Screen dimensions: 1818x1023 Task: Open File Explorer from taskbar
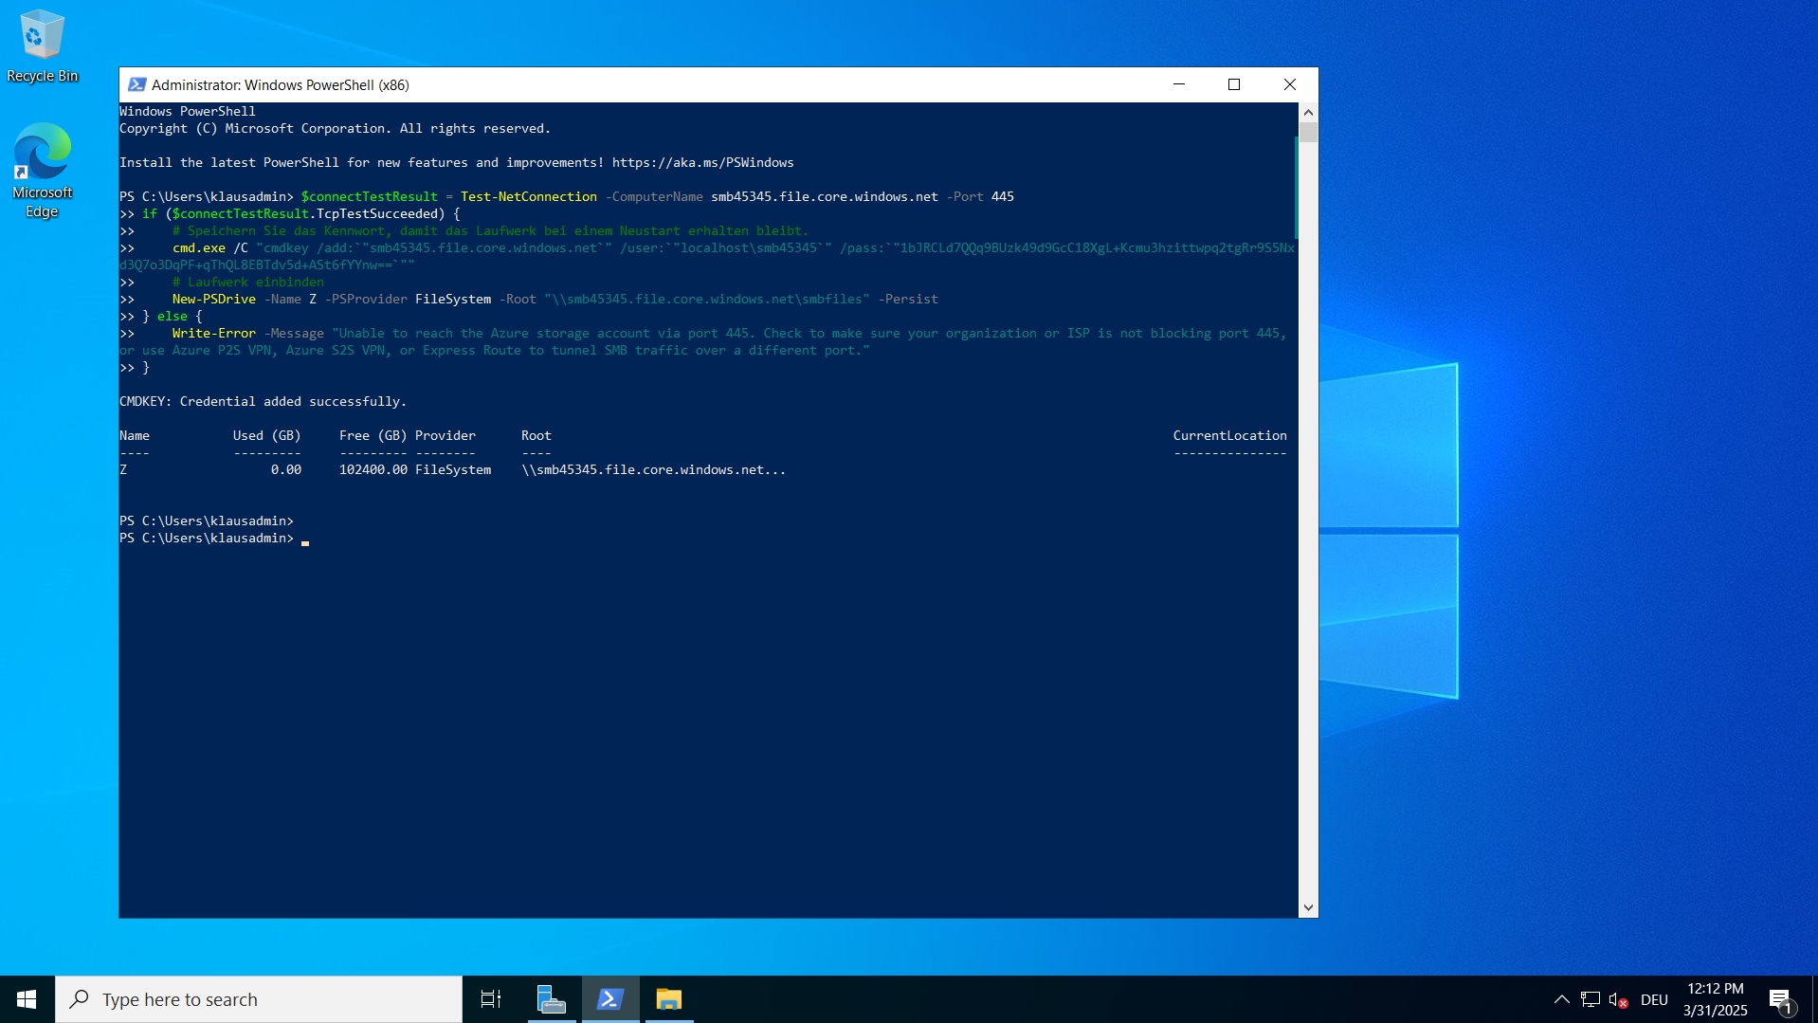tap(668, 999)
